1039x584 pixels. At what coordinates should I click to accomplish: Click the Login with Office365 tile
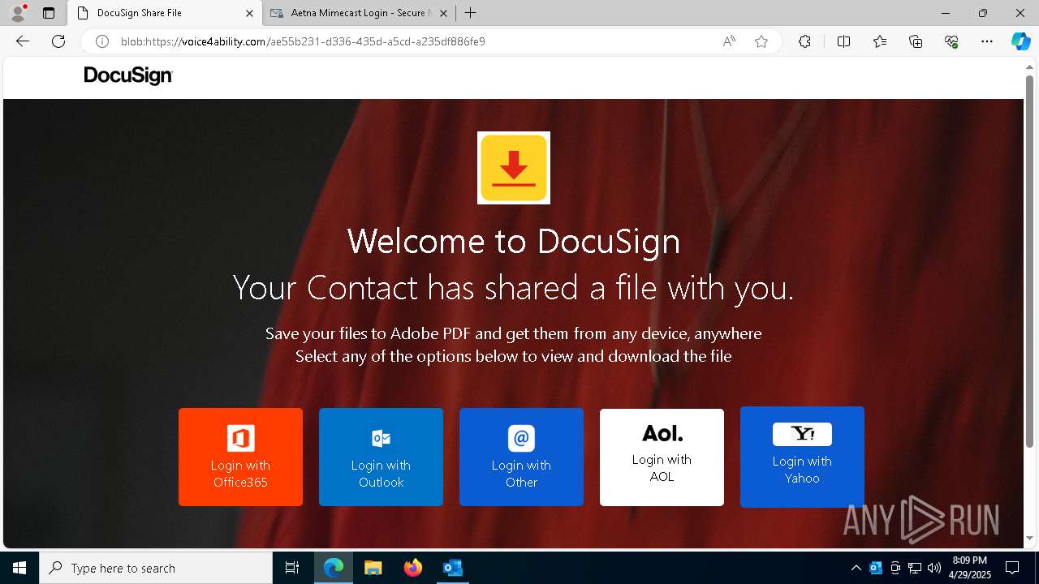[x=240, y=457]
